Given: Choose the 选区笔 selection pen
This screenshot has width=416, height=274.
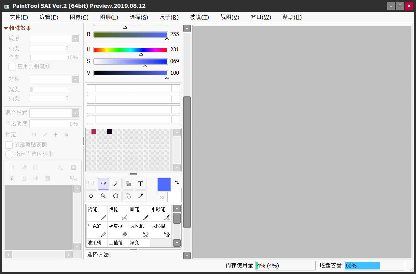Looking at the screenshot, I should (x=139, y=230).
